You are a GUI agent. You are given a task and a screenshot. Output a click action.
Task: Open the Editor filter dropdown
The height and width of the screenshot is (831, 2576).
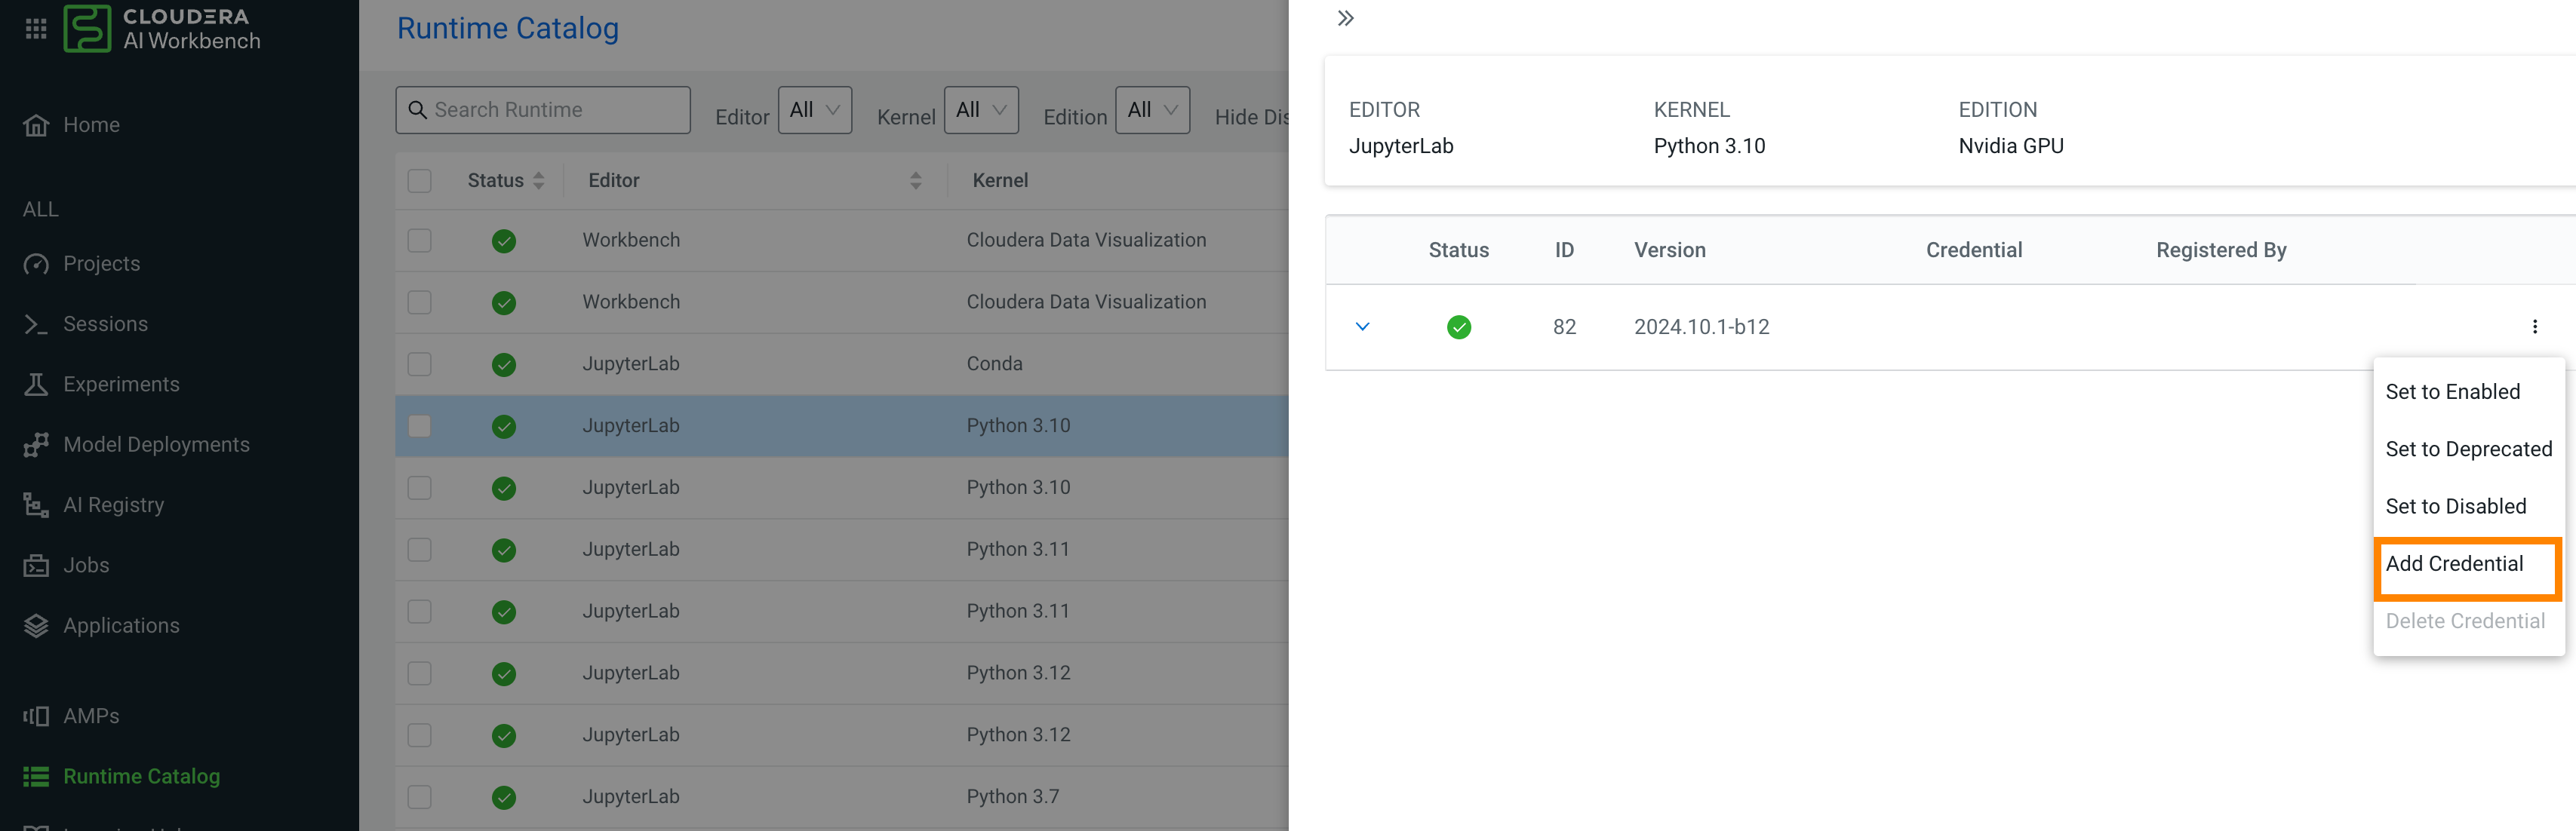coord(814,110)
